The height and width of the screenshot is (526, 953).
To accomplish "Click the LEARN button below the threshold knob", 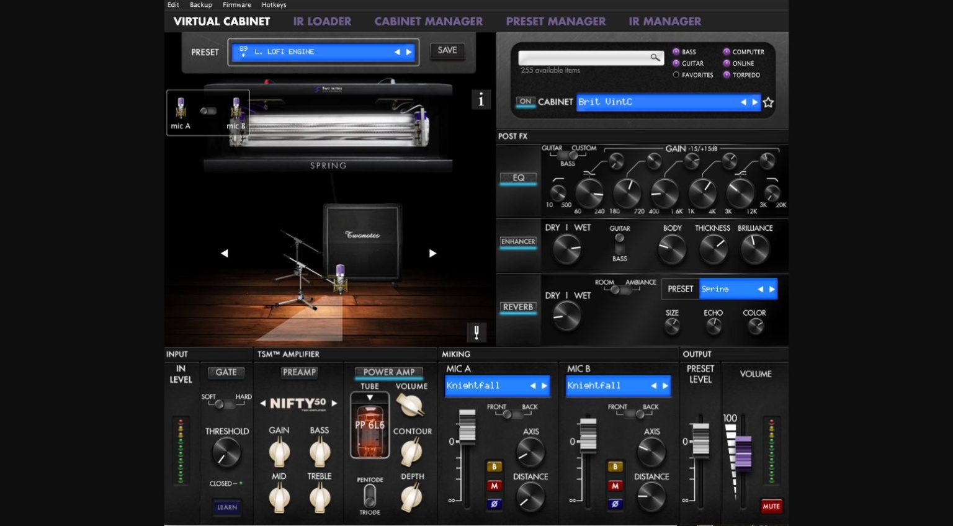I will (226, 507).
